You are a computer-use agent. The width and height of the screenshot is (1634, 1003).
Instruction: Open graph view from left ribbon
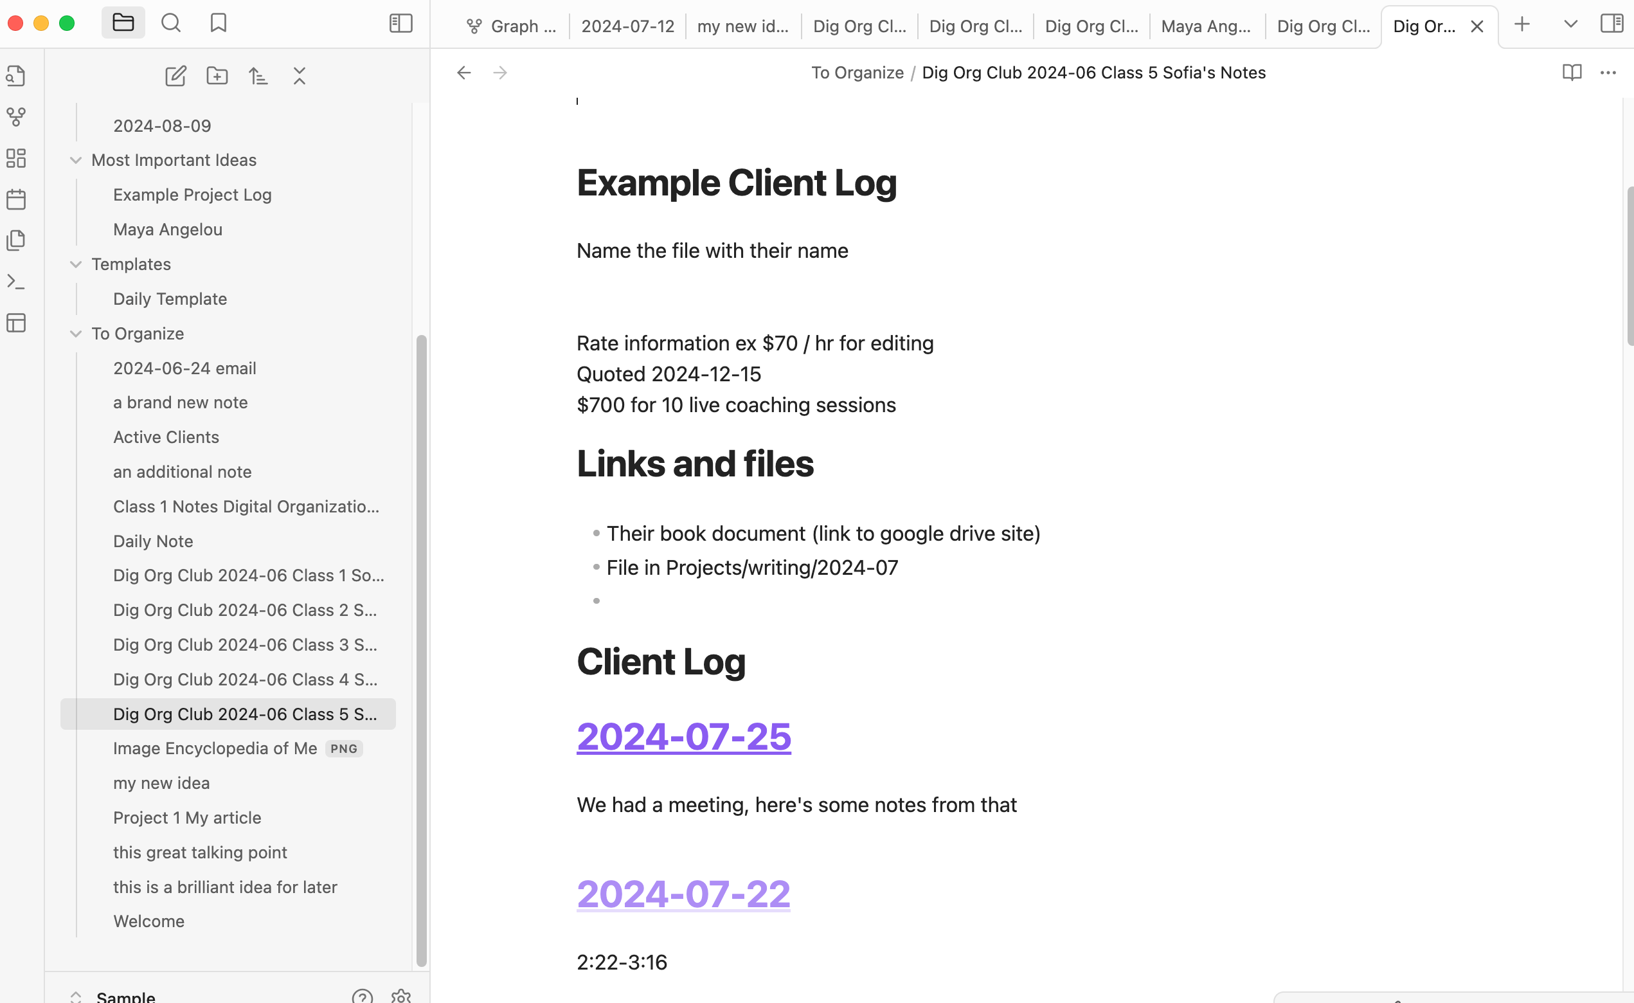[16, 118]
